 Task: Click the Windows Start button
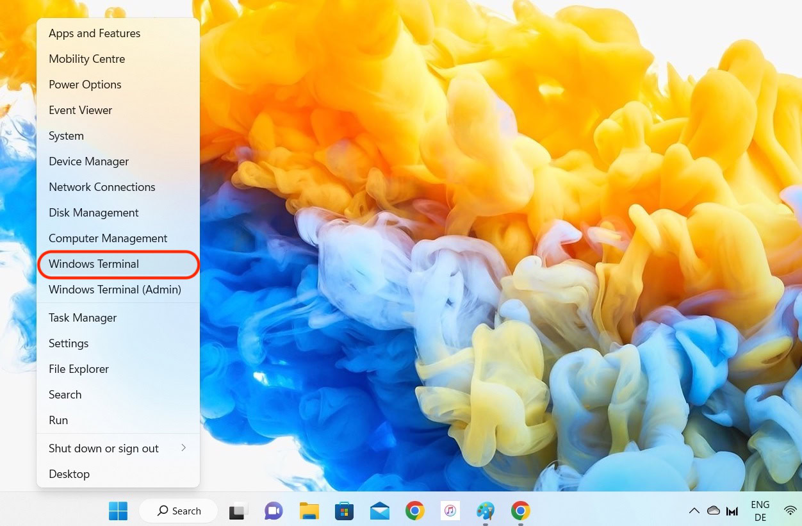pos(118,511)
